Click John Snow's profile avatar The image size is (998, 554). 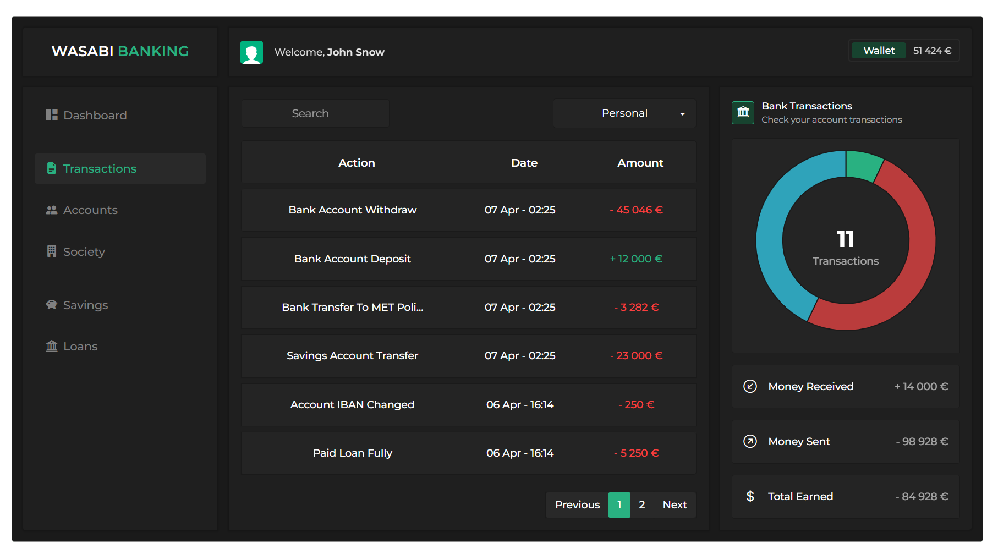tap(252, 52)
